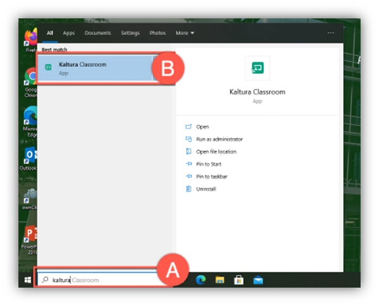Launch Microsoft Store from the taskbar
Viewport: 379px width, 306px height.
click(239, 280)
